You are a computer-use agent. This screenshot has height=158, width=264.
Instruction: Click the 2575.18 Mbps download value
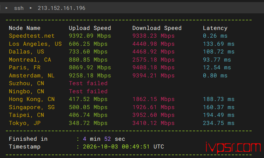pyautogui.click(x=154, y=60)
